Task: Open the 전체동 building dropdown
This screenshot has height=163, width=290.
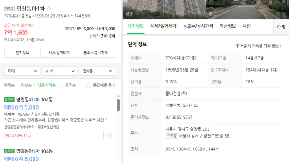Action: tap(97, 71)
